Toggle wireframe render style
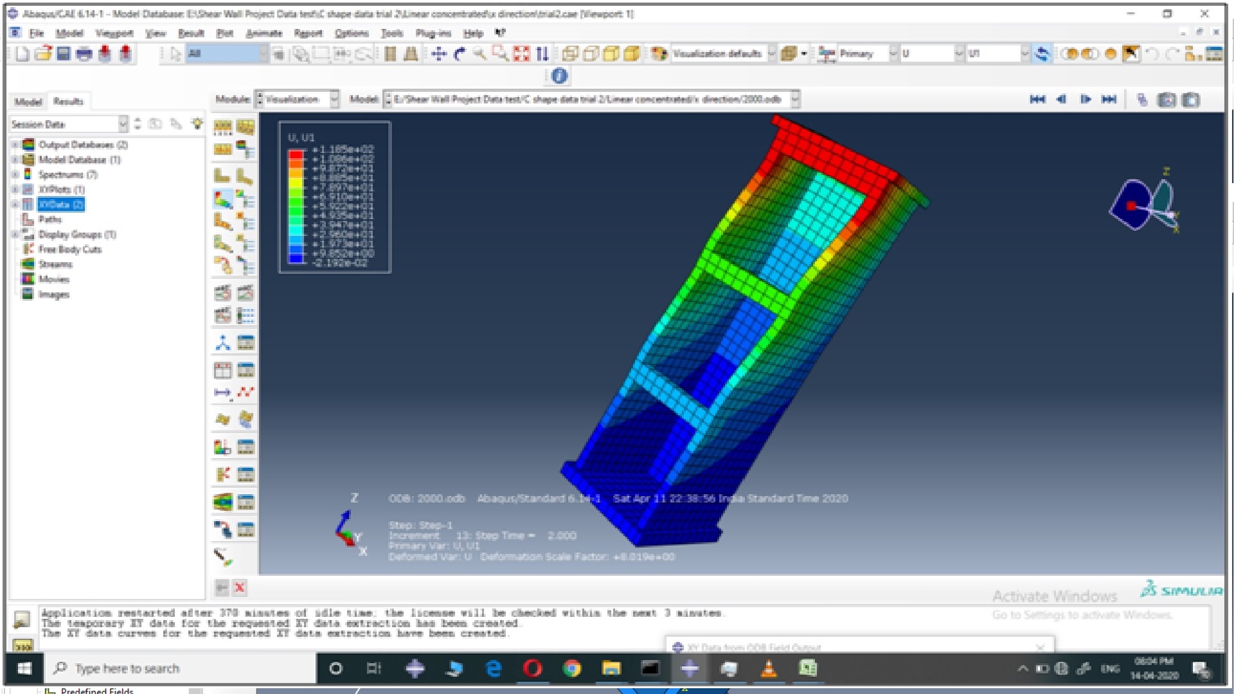 (570, 54)
